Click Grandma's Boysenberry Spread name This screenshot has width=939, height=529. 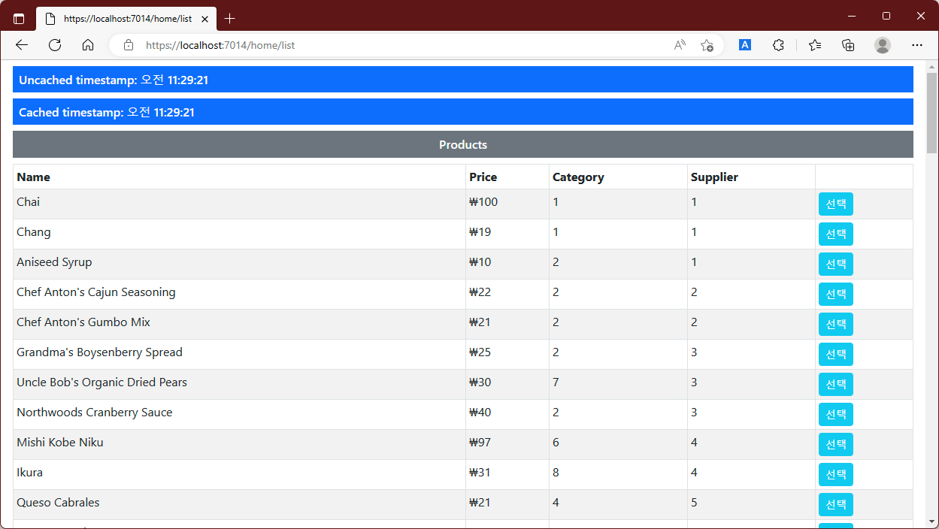99,352
